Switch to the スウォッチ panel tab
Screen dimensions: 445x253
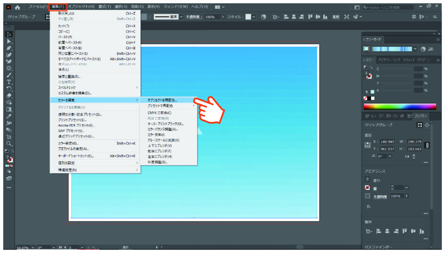click(x=408, y=60)
